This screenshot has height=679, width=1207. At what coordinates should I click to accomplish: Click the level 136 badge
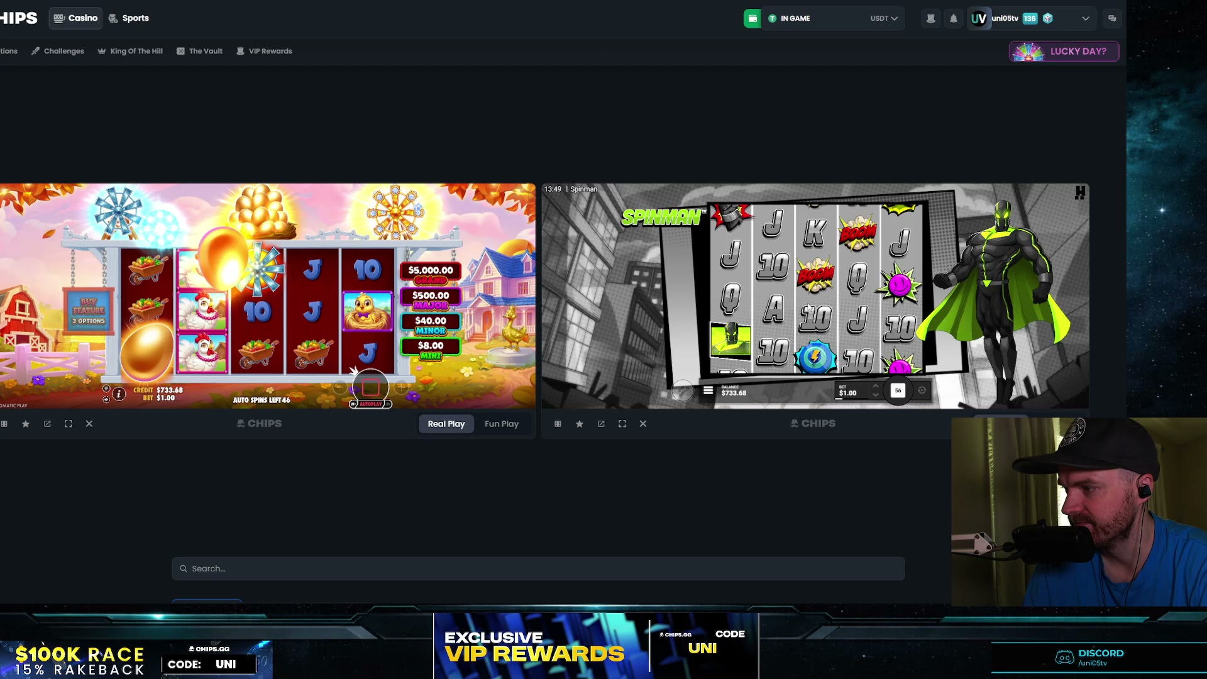[1030, 18]
